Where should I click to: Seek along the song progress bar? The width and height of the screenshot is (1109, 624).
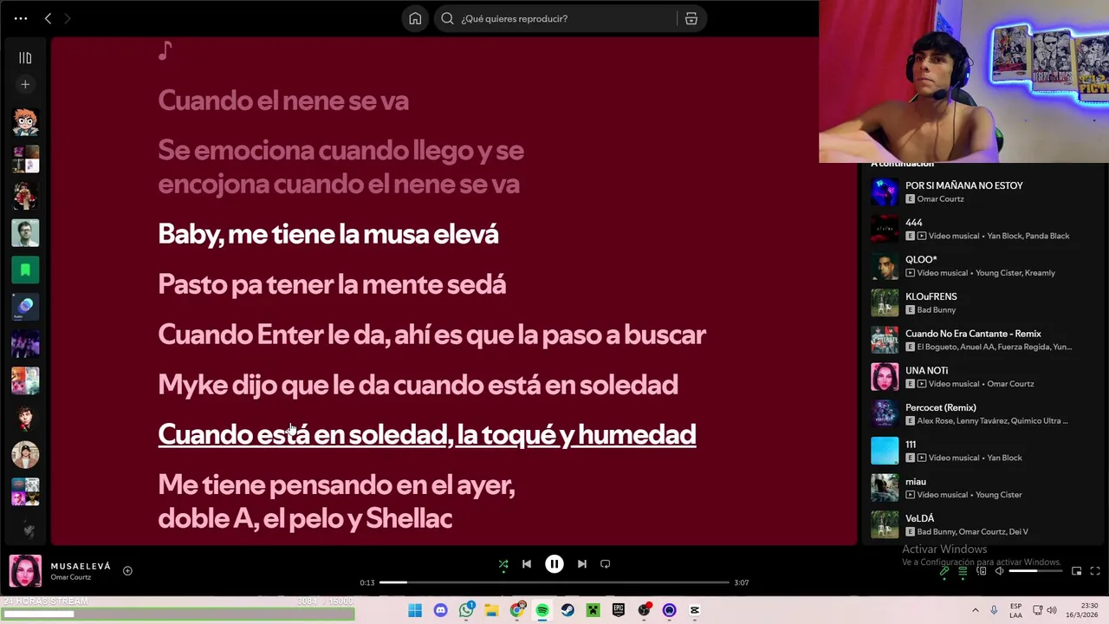554,582
